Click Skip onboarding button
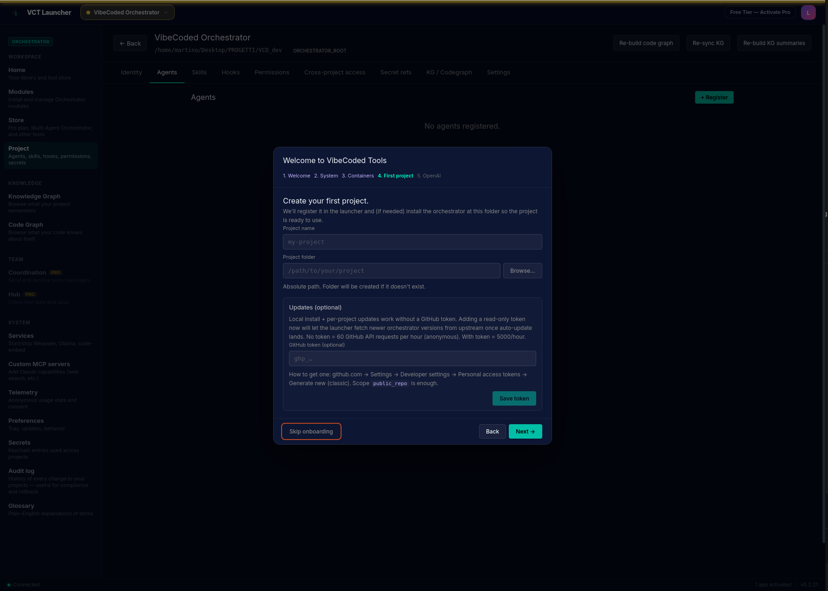Image resolution: width=828 pixels, height=591 pixels. click(311, 432)
